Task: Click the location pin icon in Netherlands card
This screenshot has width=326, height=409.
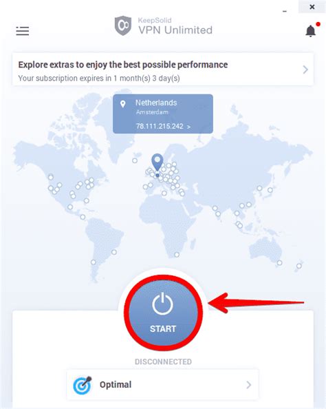Action: (122, 104)
